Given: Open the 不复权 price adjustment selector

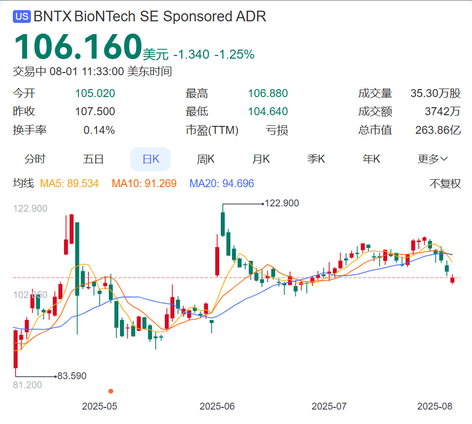Looking at the screenshot, I should coord(445,184).
